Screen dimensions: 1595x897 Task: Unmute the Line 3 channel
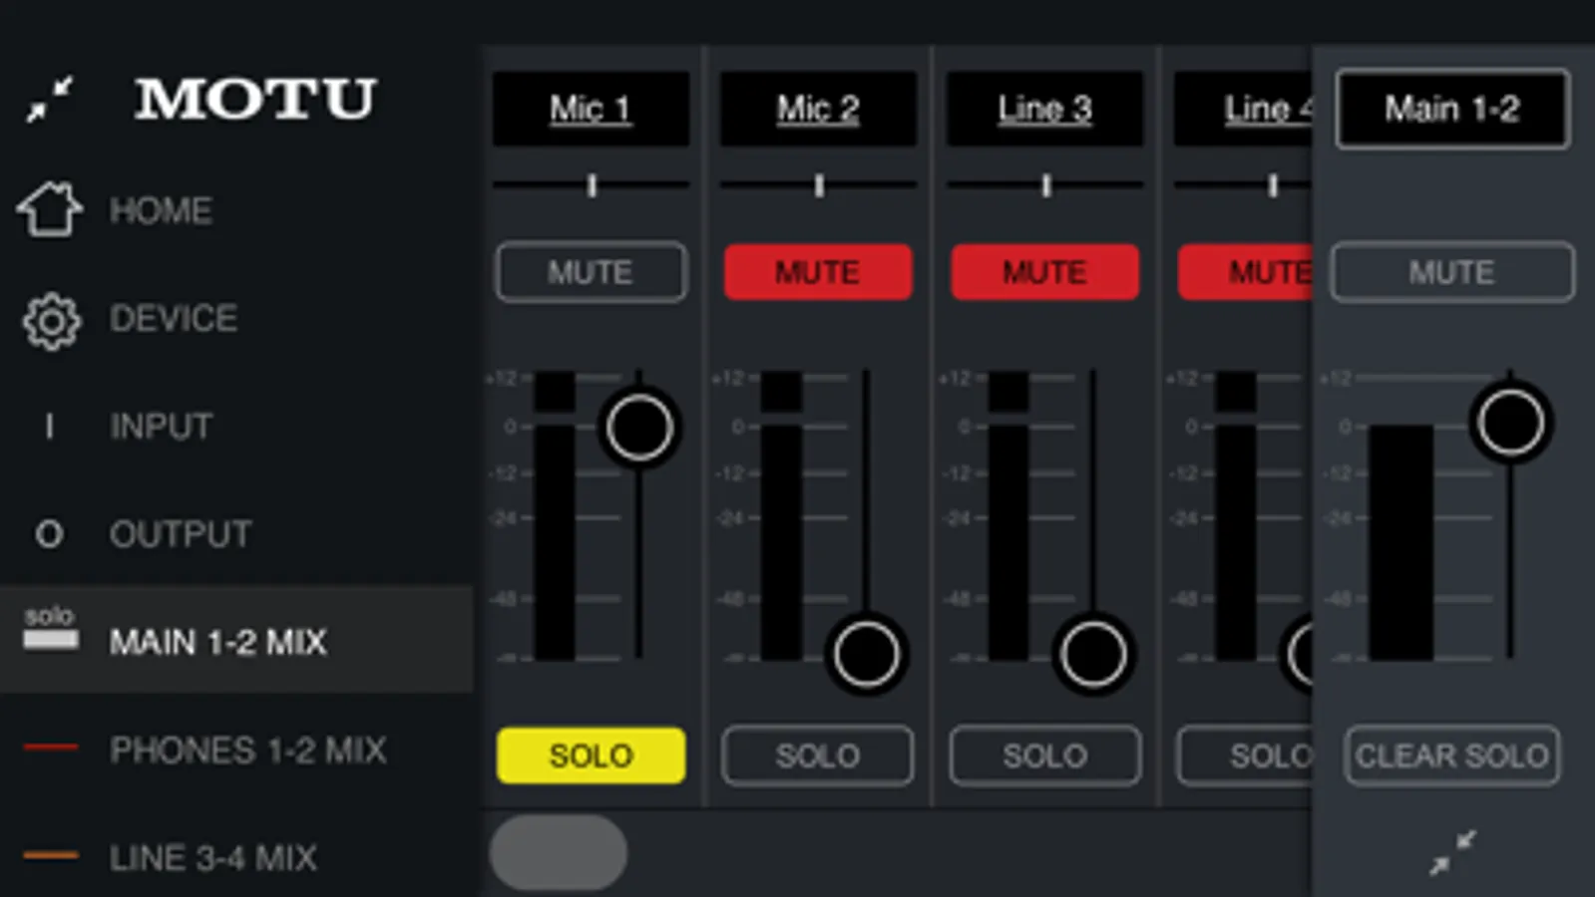(1044, 272)
